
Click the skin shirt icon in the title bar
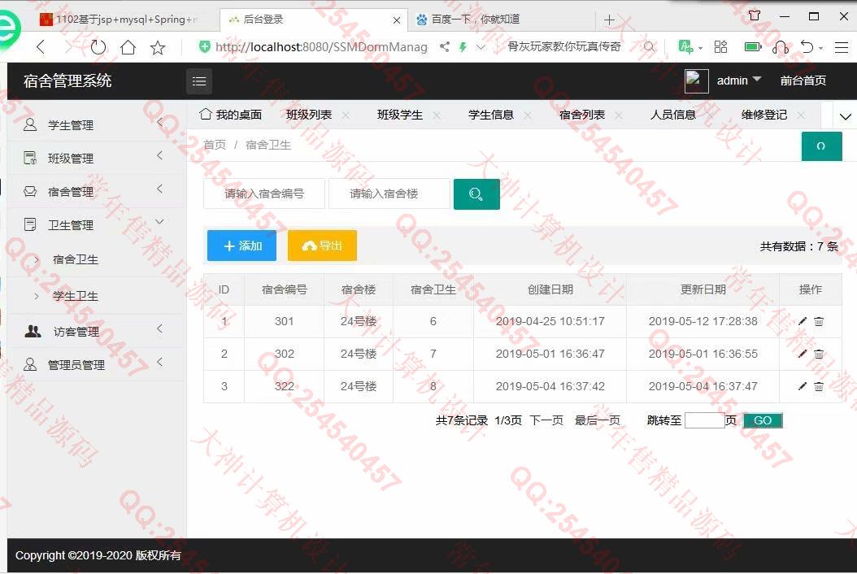[755, 15]
